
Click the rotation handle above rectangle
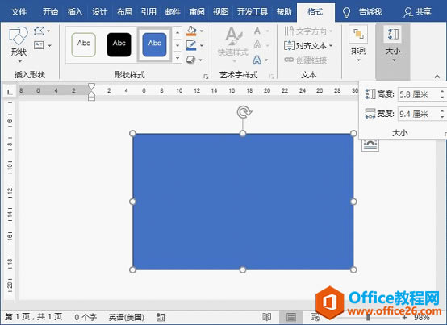click(x=243, y=112)
